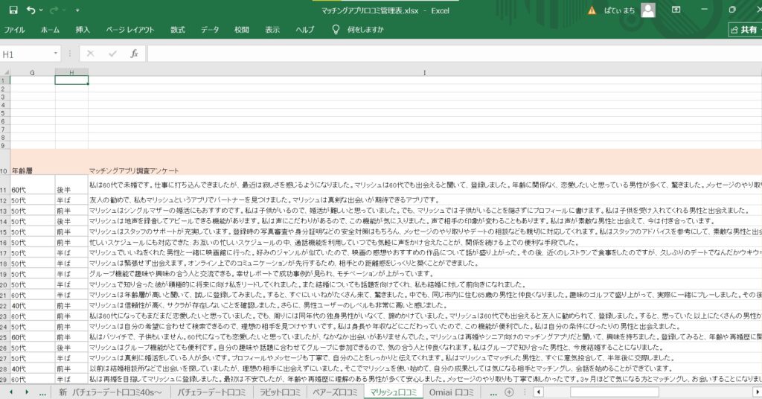Click the Undo arrow icon
The image size is (762, 399).
tap(31, 10)
